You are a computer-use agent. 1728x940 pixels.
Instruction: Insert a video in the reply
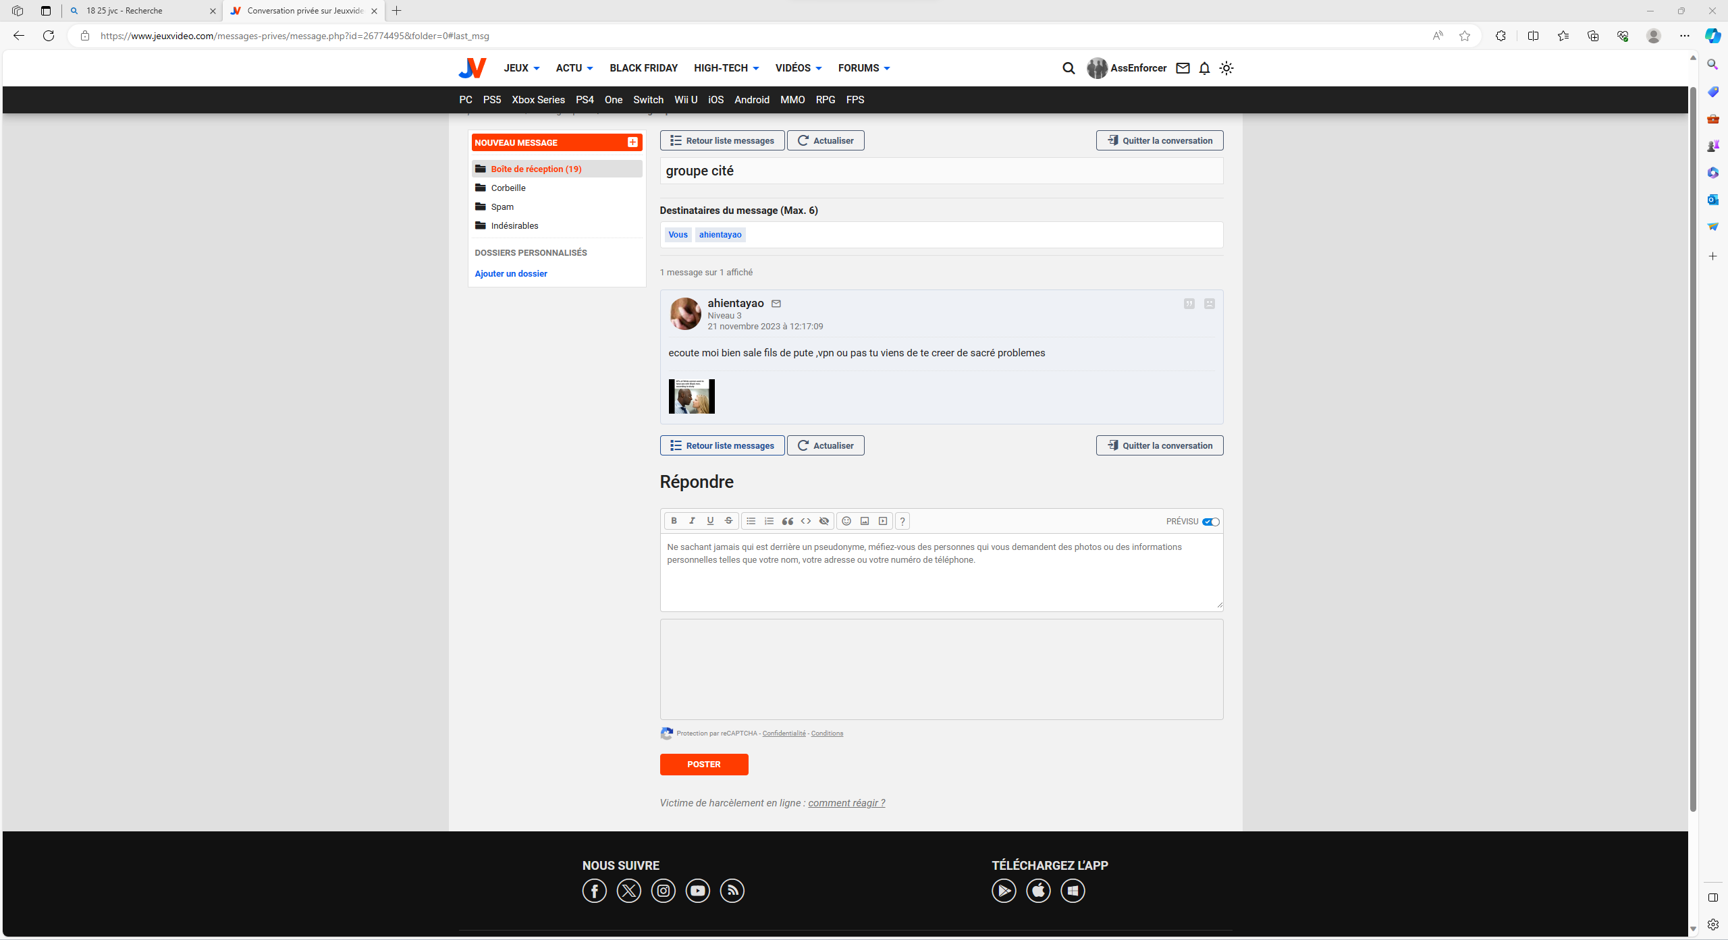(x=883, y=521)
